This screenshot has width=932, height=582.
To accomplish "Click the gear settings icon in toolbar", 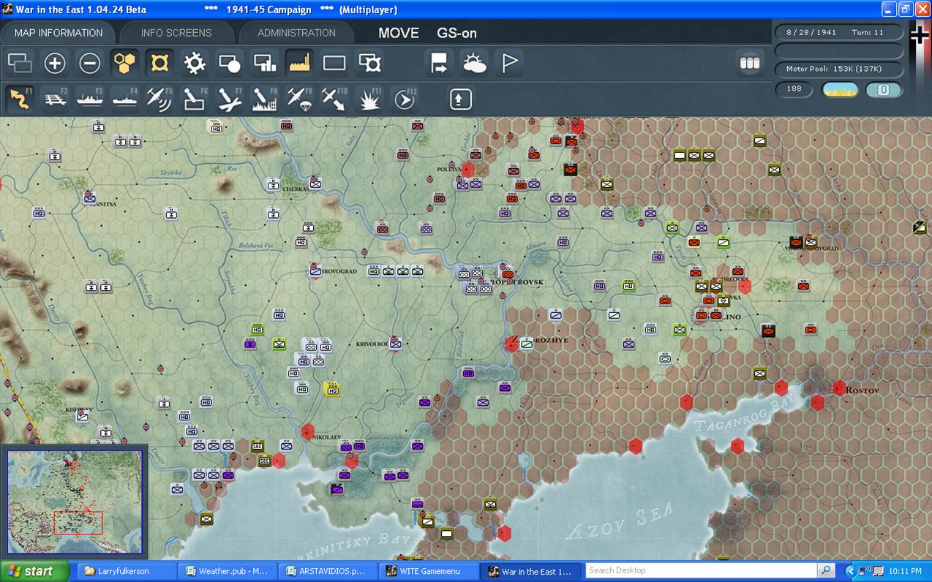I will tap(195, 63).
